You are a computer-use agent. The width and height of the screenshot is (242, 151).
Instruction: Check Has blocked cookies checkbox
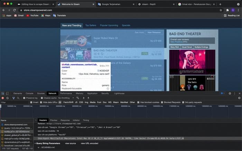(138, 102)
